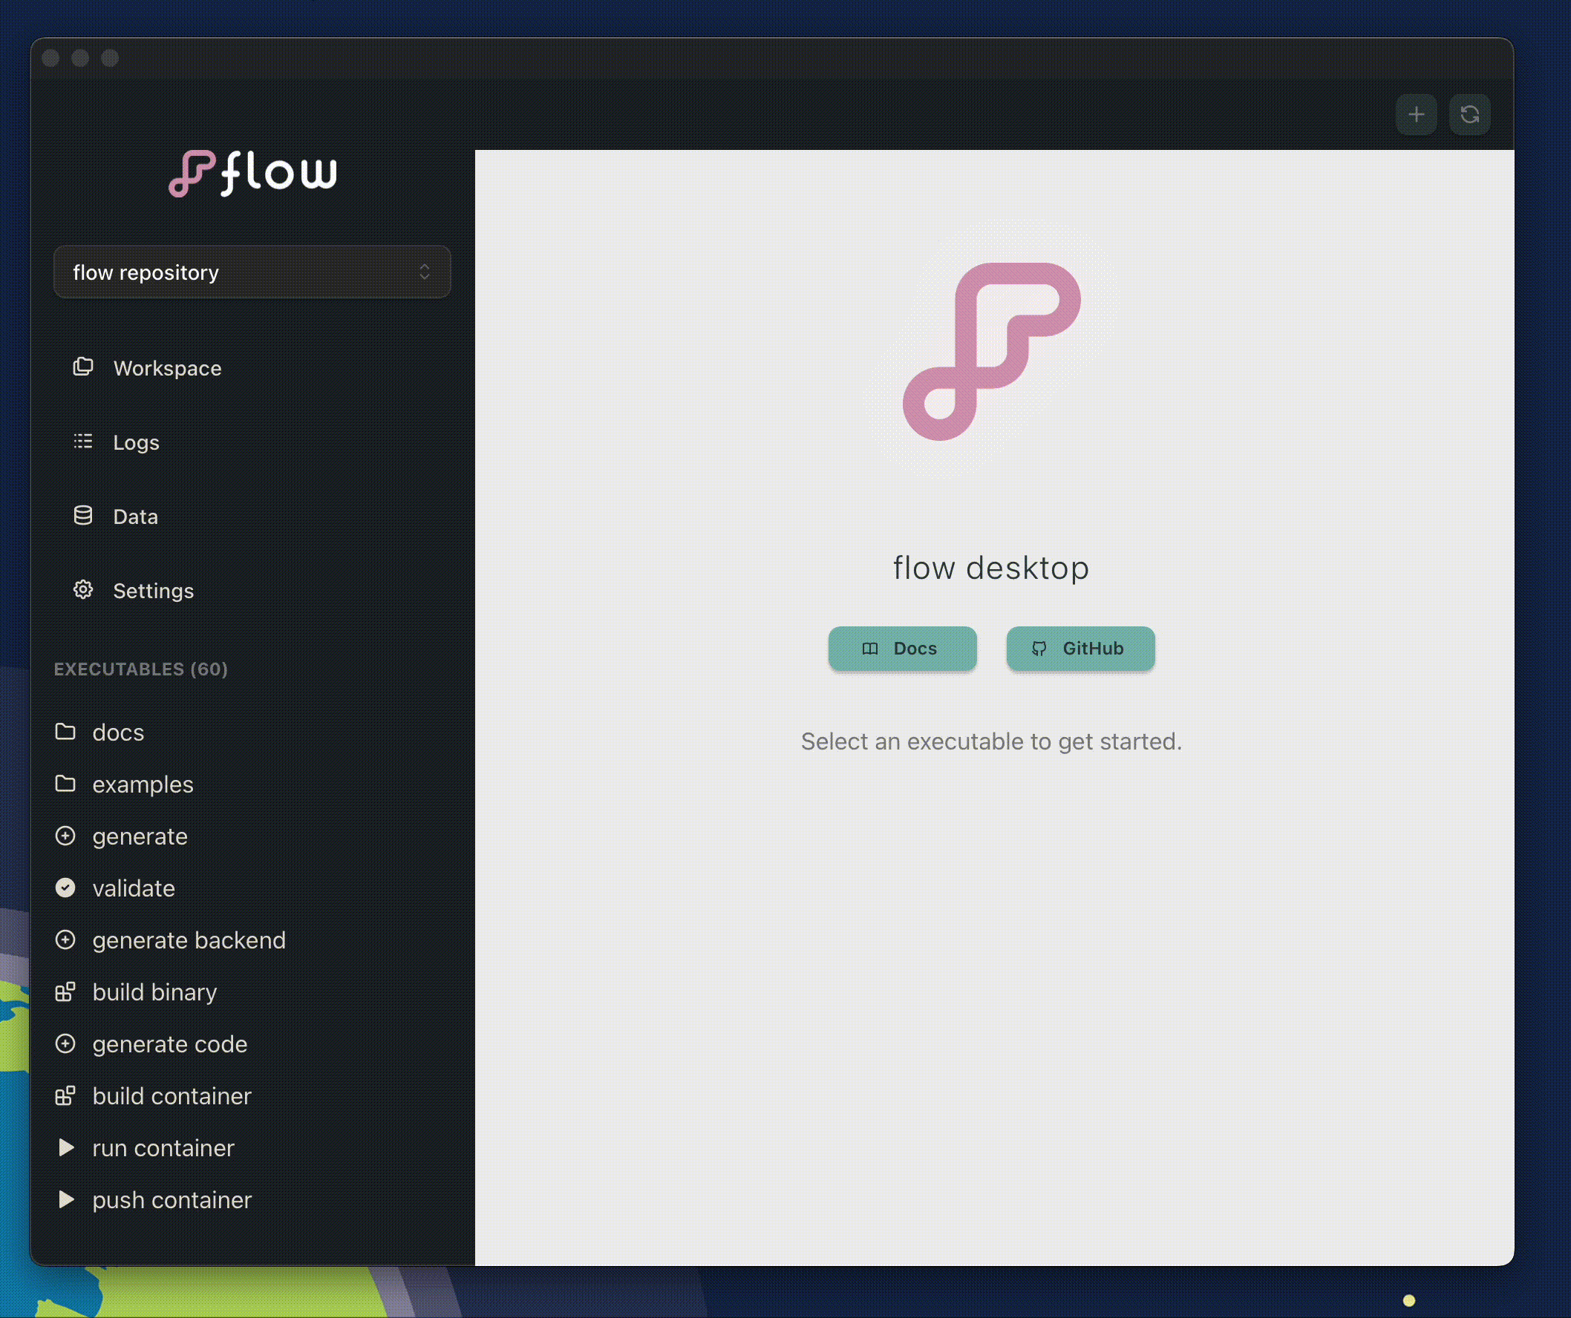Open the Docs button
The height and width of the screenshot is (1318, 1571).
pyautogui.click(x=902, y=648)
